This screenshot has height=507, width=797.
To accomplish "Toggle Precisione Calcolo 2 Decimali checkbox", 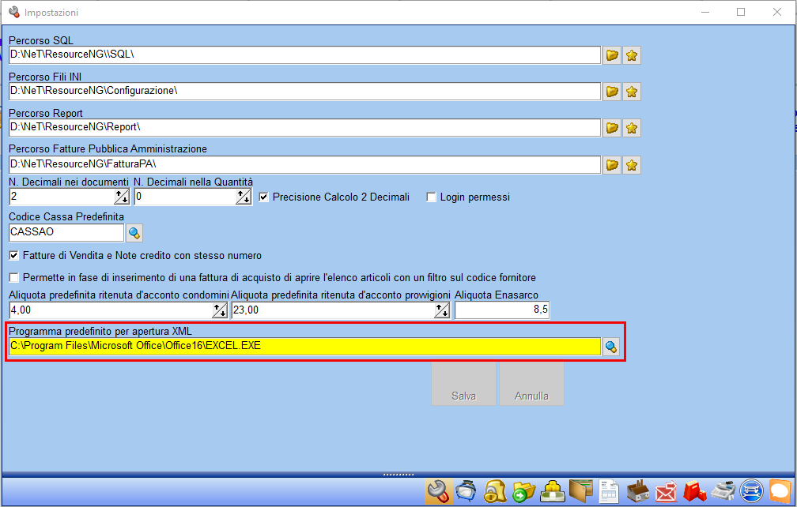I will click(x=264, y=197).
